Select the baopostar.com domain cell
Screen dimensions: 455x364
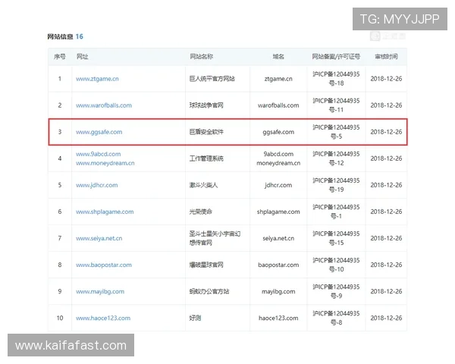[x=278, y=265]
